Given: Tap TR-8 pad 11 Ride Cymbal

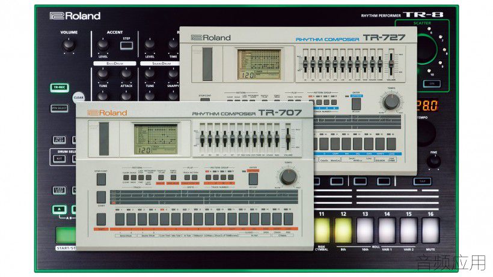Looking at the screenshot, I should click(321, 231).
